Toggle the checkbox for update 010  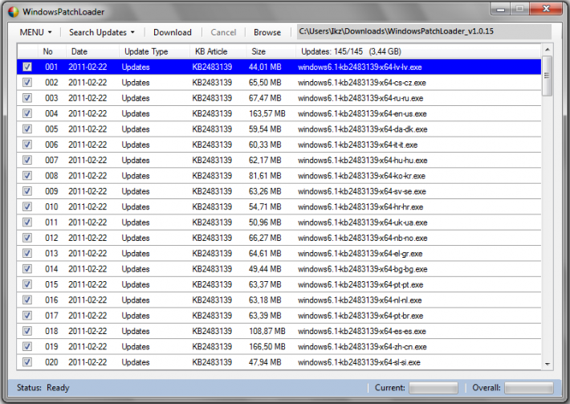click(27, 206)
